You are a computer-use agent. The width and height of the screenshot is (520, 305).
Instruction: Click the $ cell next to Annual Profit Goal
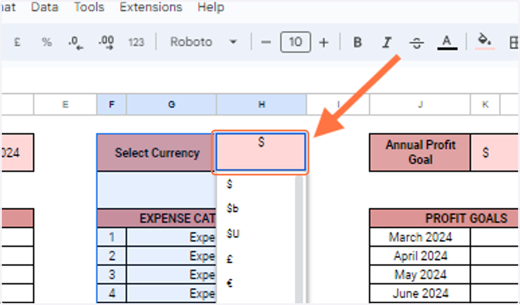tap(495, 152)
